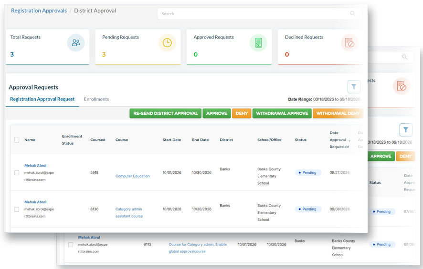Click the Status column header in front window
423x269 pixels.
[x=301, y=140]
